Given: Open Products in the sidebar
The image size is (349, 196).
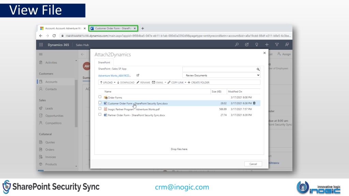Looking at the screenshot, I should pos(51,164).
